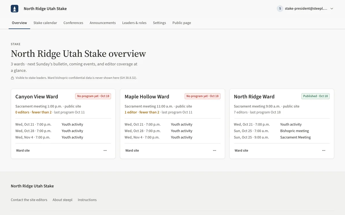Open About steepl footer link
This screenshot has width=345, height=215.
[x=62, y=200]
